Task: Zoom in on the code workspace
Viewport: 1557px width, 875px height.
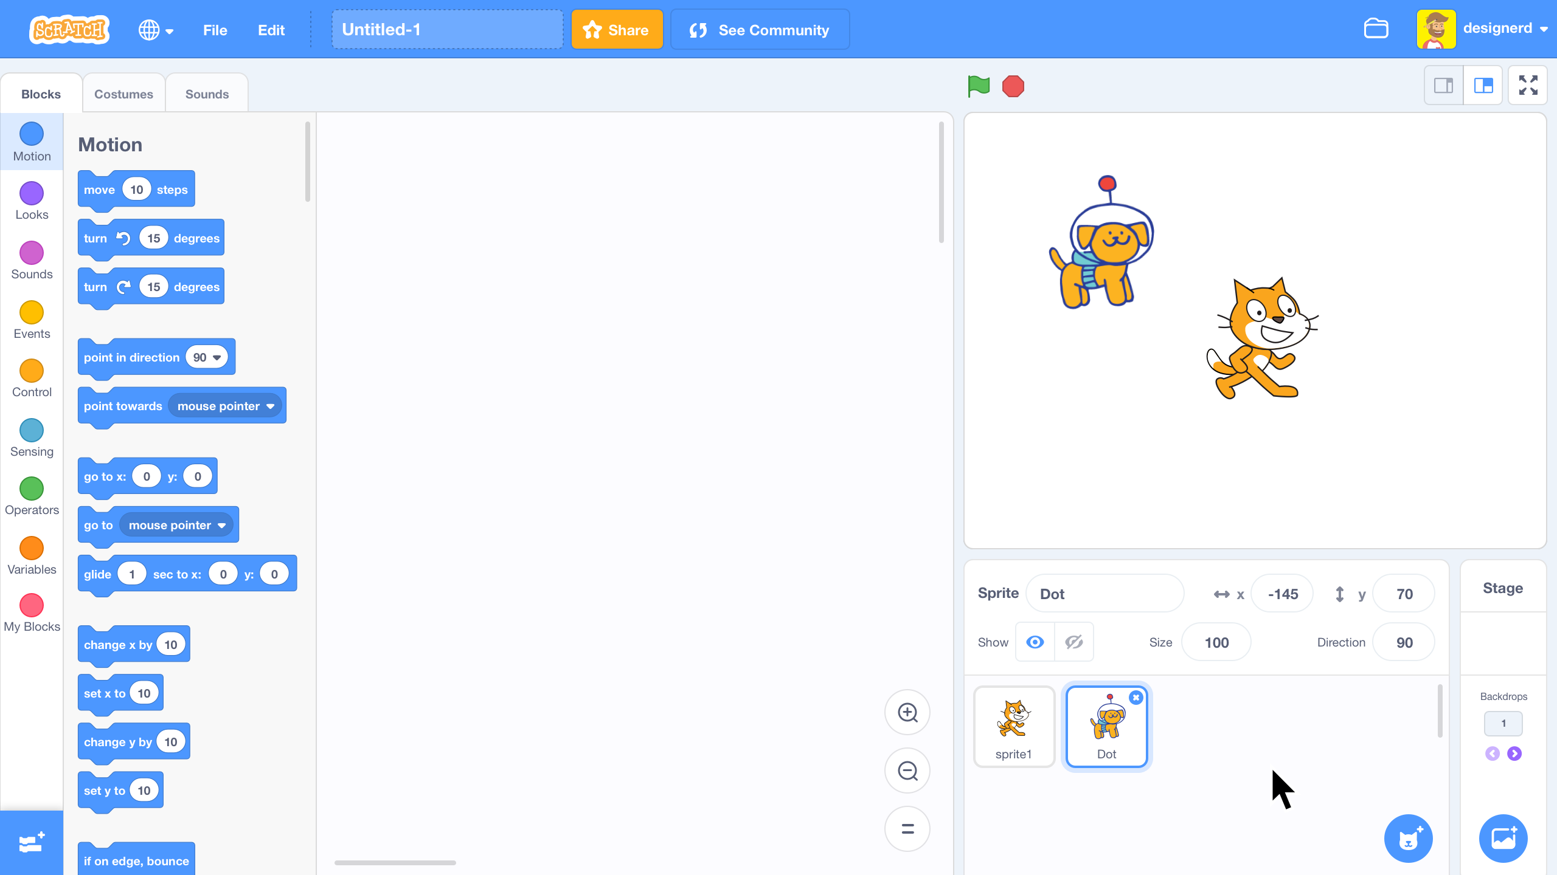Action: (907, 712)
